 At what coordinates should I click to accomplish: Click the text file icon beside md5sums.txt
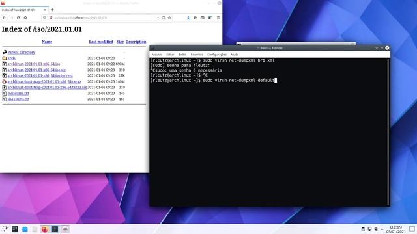pos(5,93)
